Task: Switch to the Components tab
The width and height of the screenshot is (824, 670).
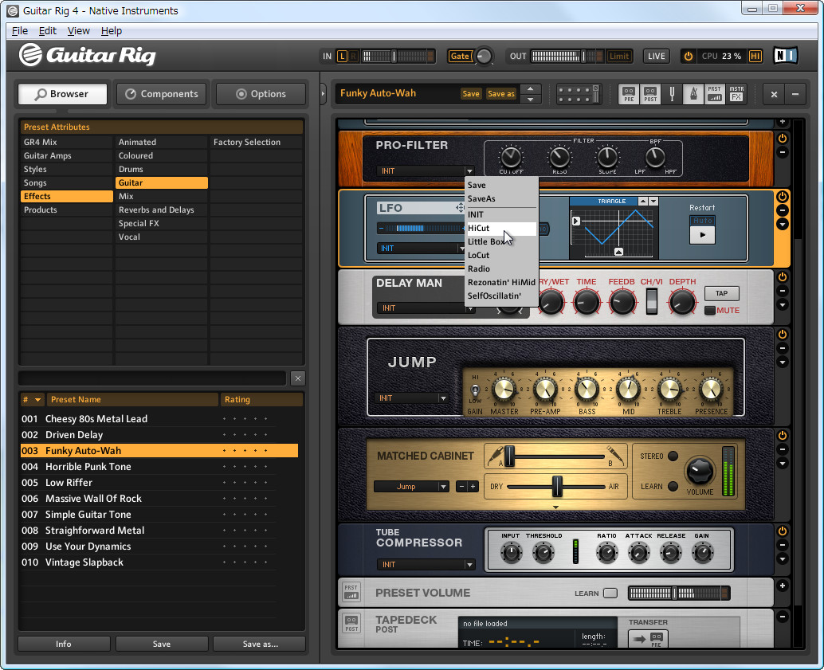Action: pos(161,93)
